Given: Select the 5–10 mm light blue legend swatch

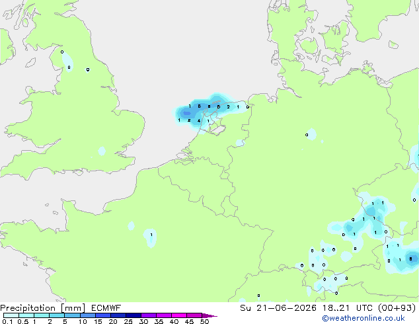Looking at the screenshot, I should click(x=72, y=315).
